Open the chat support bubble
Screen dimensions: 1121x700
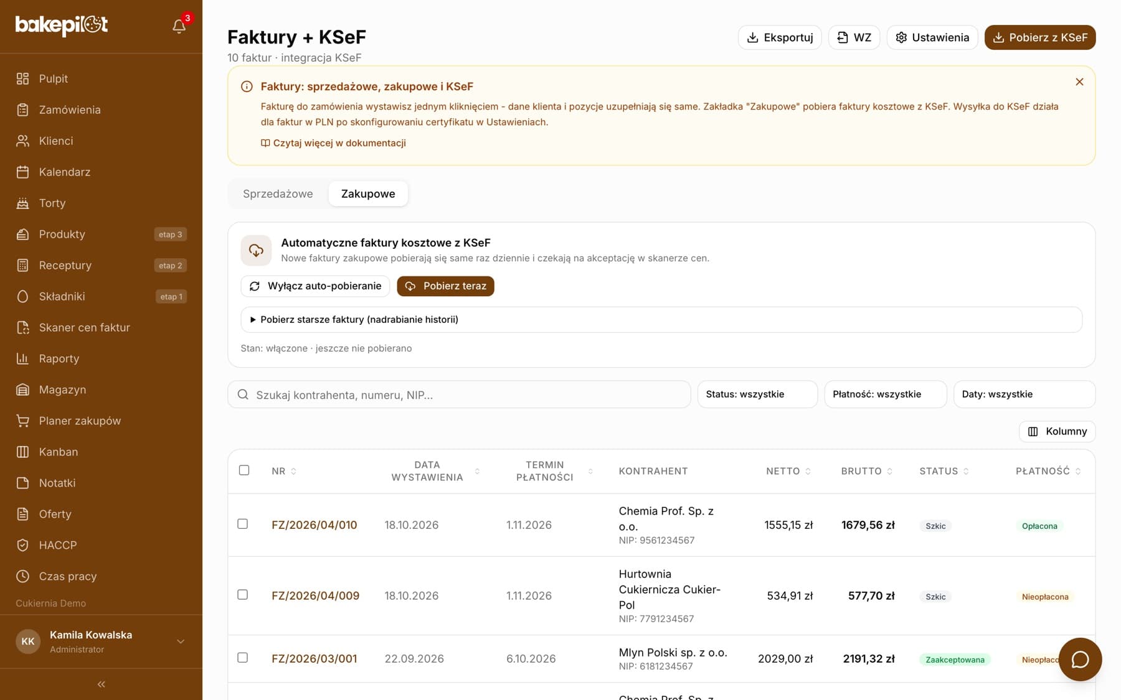point(1080,660)
